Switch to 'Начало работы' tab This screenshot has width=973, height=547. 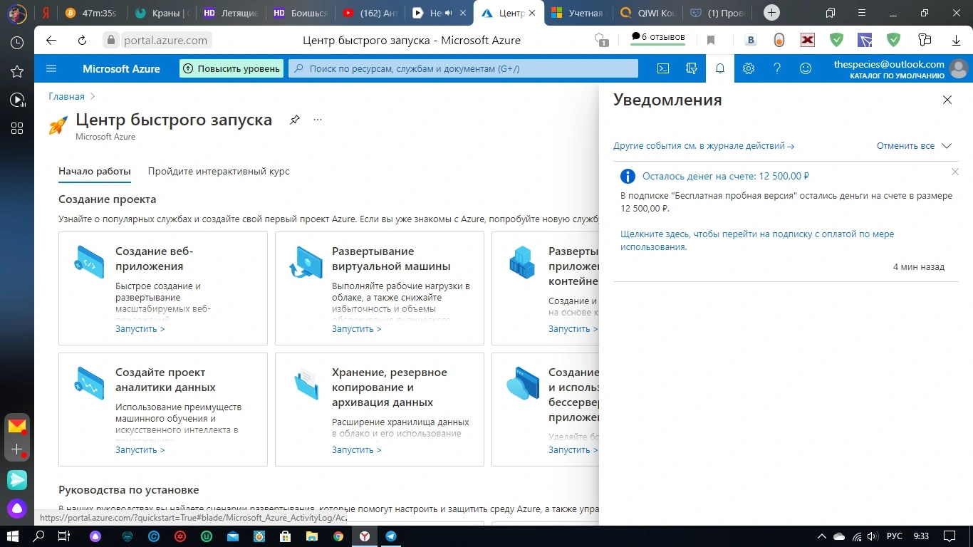pyautogui.click(x=95, y=172)
